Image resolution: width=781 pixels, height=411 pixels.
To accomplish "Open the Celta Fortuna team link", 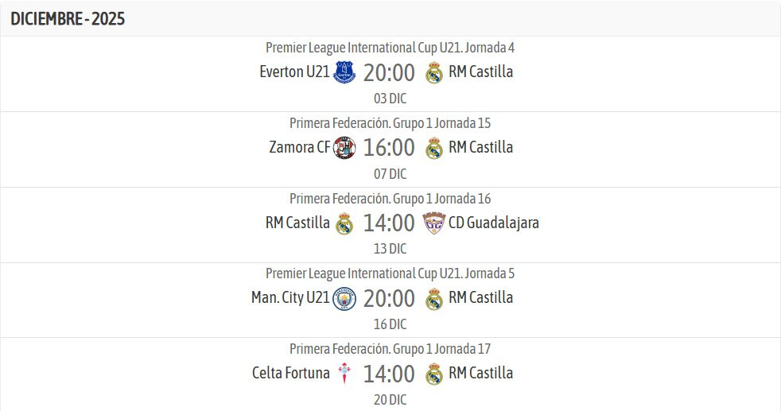I will tap(291, 373).
